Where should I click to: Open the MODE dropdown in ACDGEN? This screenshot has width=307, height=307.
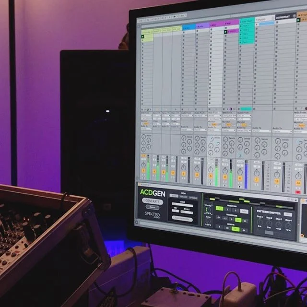click(x=182, y=205)
